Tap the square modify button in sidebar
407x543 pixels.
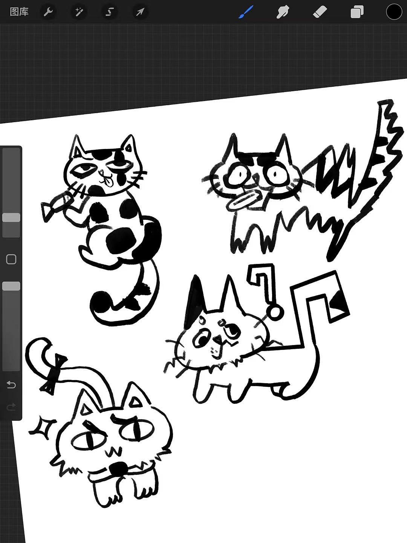(11, 259)
